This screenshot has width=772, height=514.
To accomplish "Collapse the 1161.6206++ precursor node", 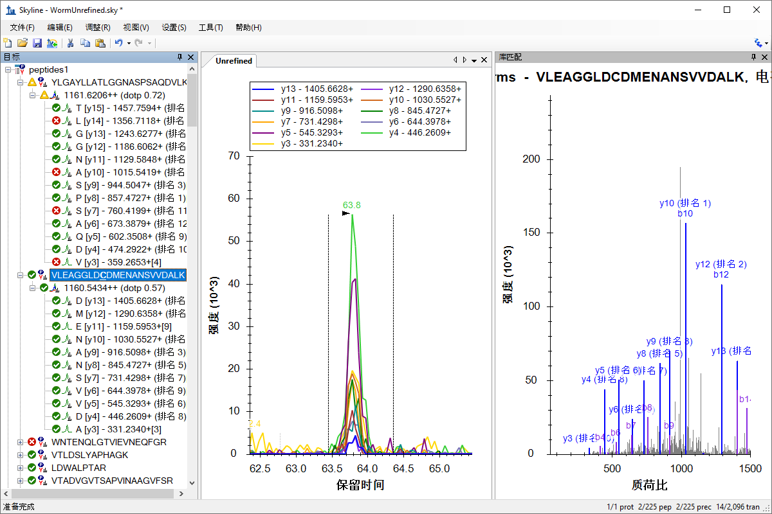I will [x=33, y=95].
